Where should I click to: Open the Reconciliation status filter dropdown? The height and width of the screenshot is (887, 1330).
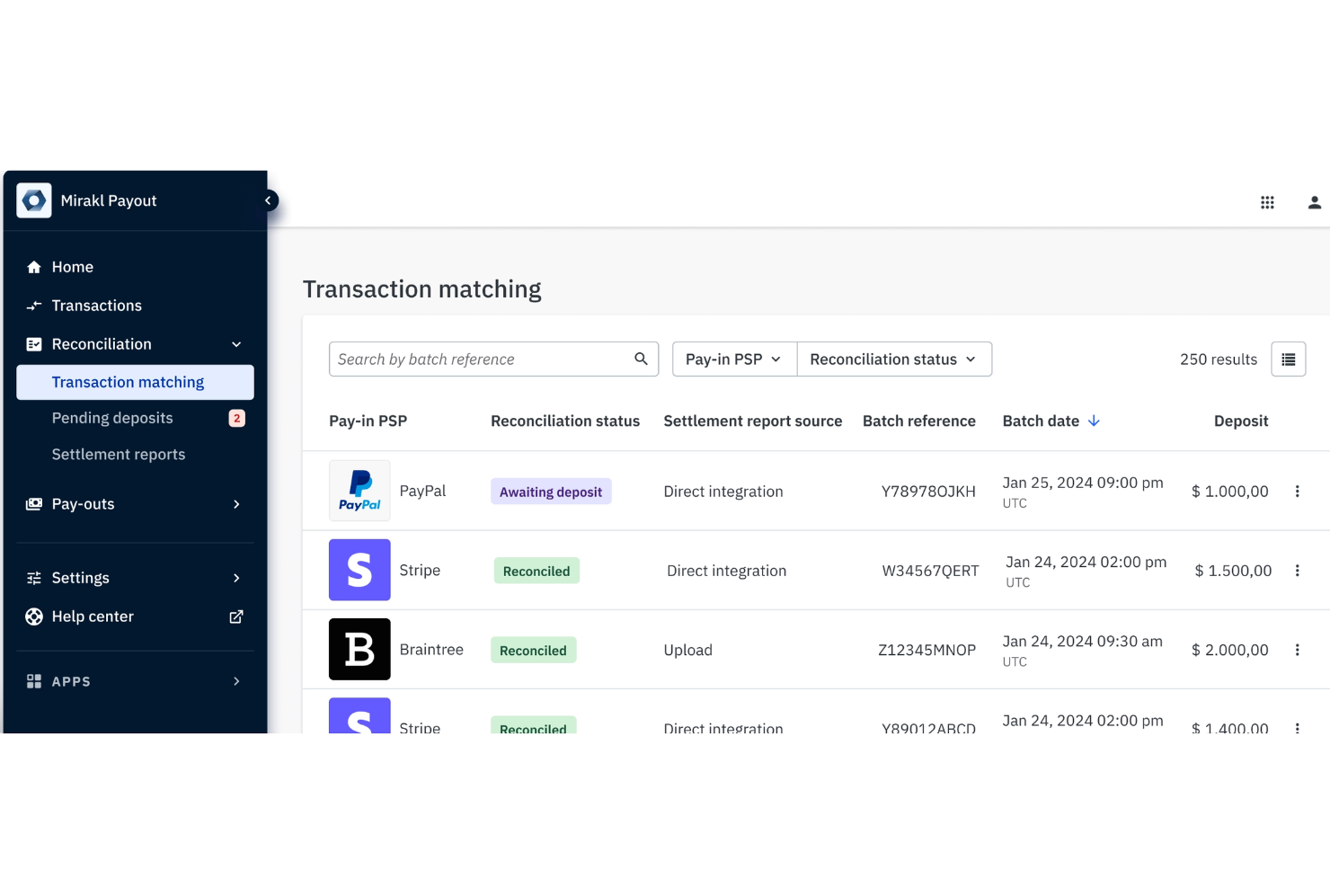pos(894,359)
